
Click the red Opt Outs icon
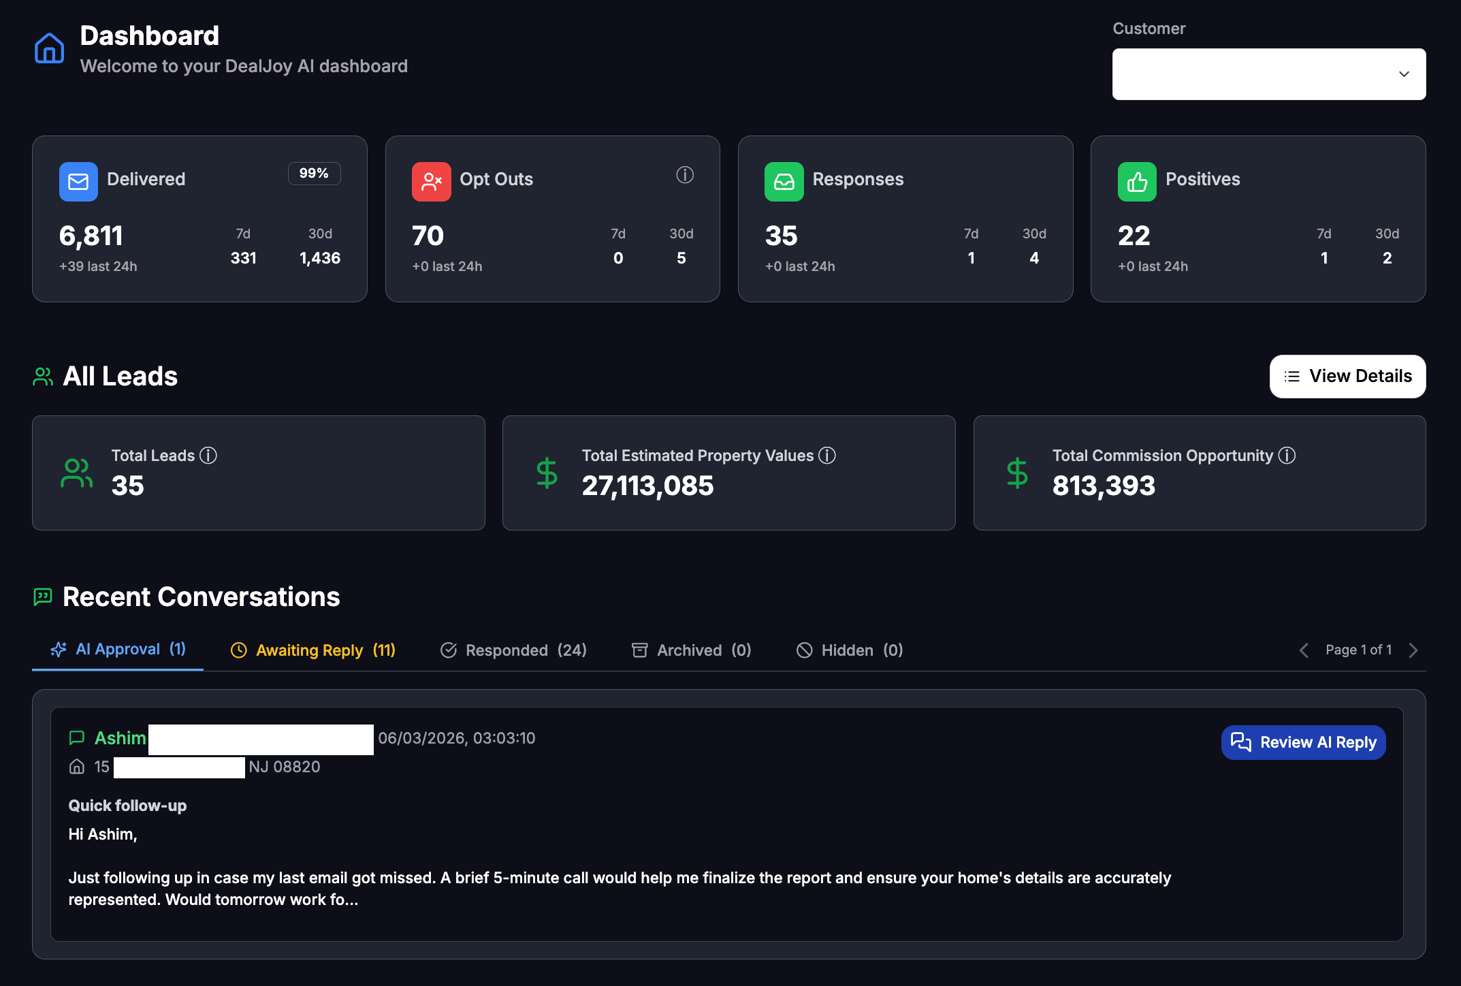[x=431, y=182]
